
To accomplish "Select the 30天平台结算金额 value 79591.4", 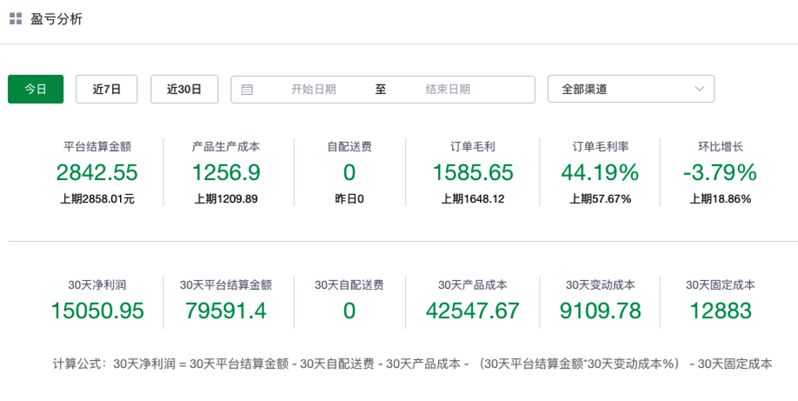I will coord(226,311).
